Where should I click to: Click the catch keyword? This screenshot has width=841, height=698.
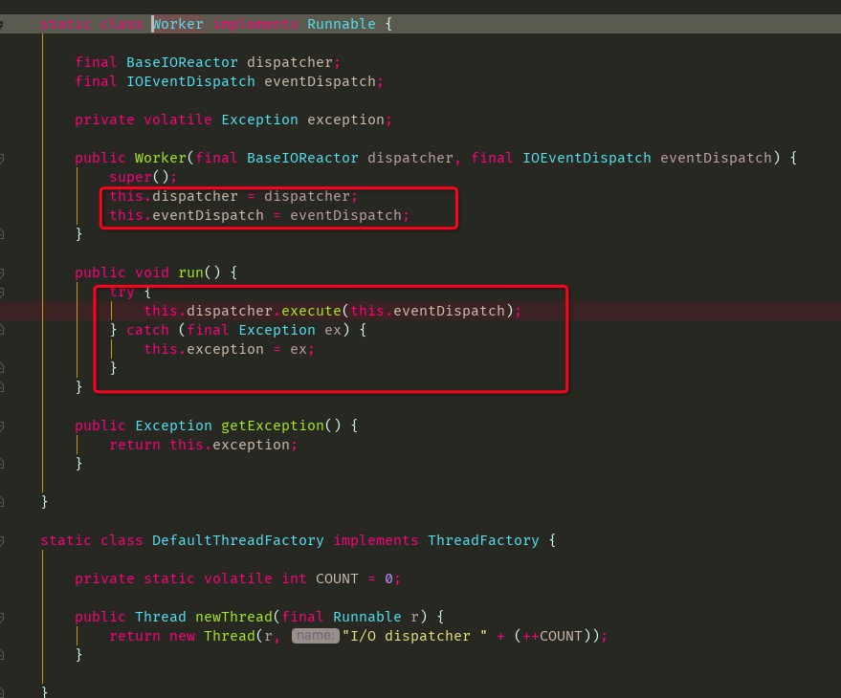tap(147, 330)
